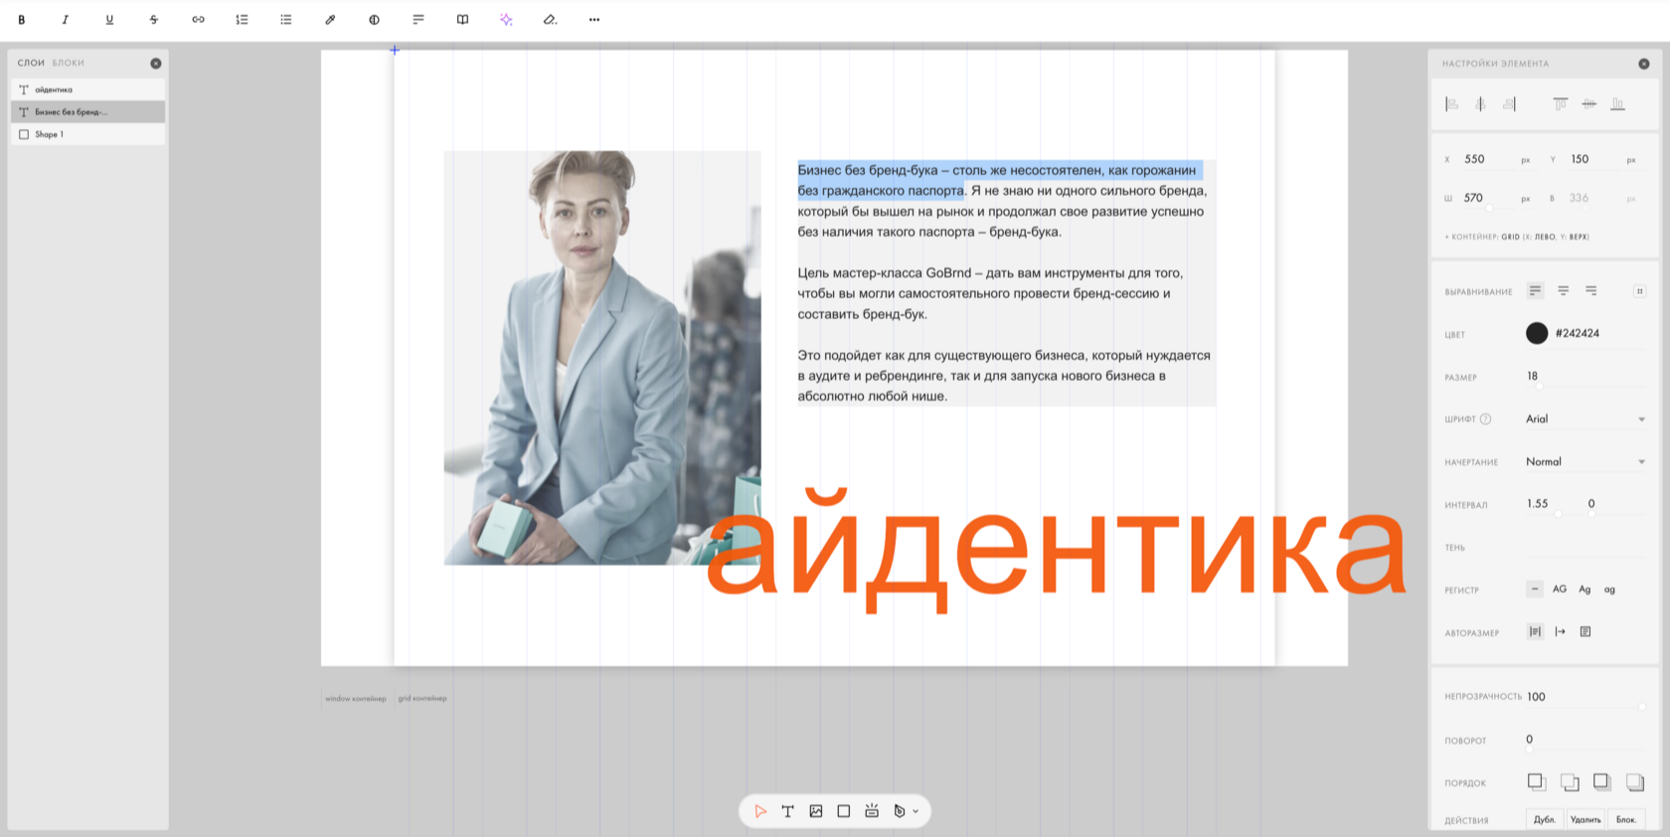The height and width of the screenshot is (837, 1670).
Task: Open the Normal font weight dropdown
Action: click(1586, 461)
